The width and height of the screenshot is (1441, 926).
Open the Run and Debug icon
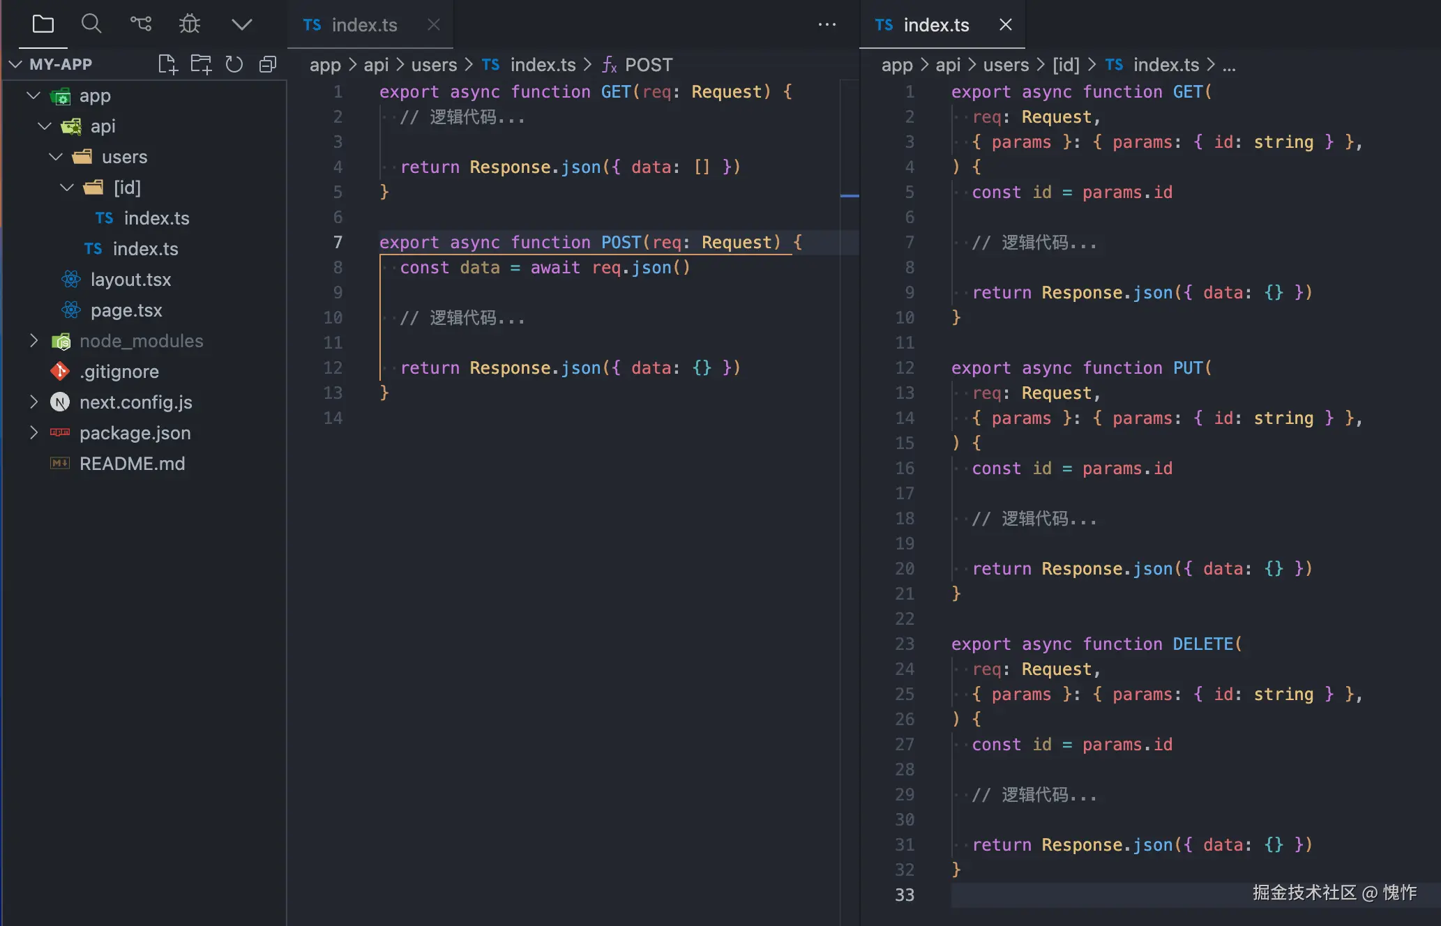pyautogui.click(x=190, y=24)
